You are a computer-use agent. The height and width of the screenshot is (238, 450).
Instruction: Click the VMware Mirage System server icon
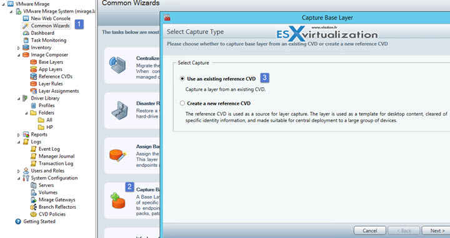18,11
